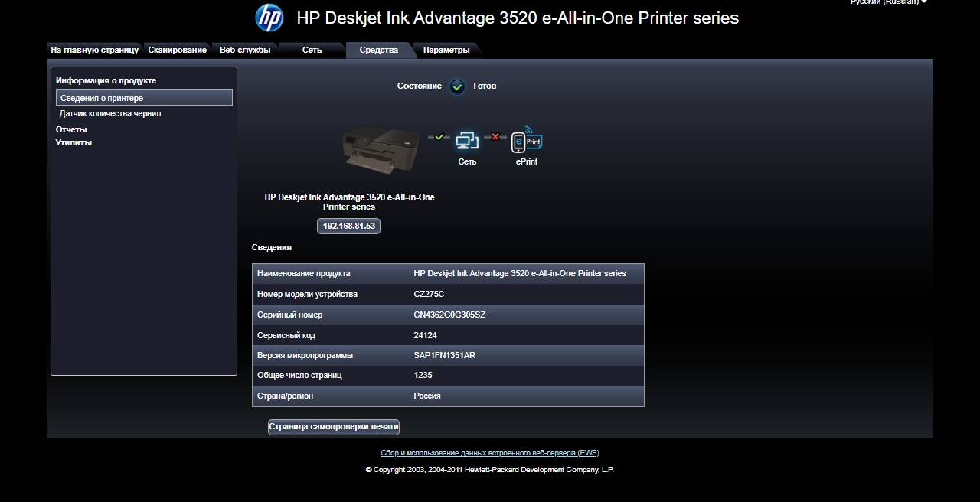Click the red X ePrint connection icon

point(495,137)
